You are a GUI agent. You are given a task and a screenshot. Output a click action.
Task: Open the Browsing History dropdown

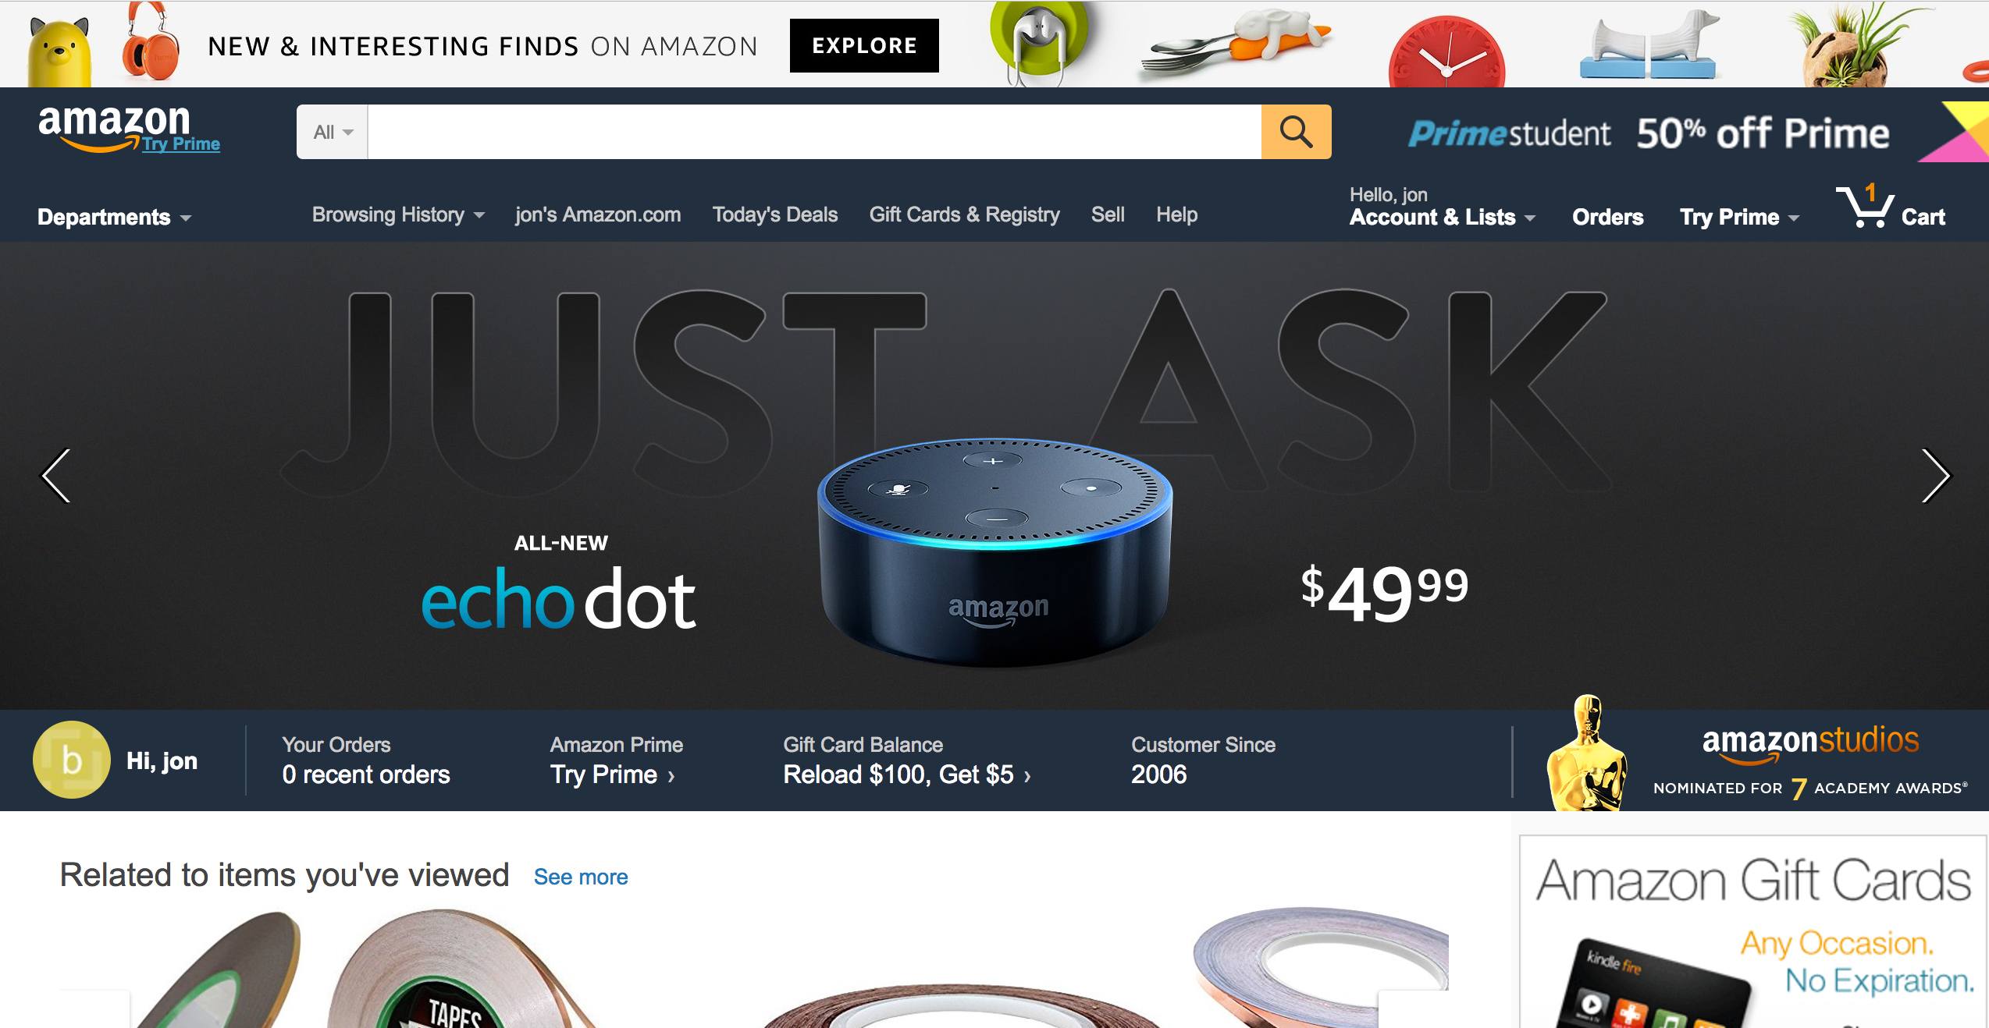point(398,214)
